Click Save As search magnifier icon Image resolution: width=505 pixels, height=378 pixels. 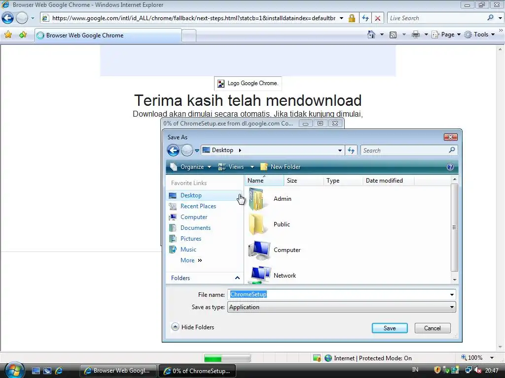452,150
